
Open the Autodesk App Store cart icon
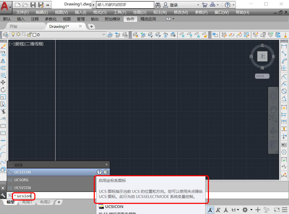point(205,5)
